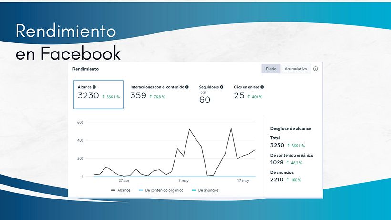This screenshot has width=391, height=220.
Task: Click the 76,8 % increase indicator
Action: pos(157,97)
